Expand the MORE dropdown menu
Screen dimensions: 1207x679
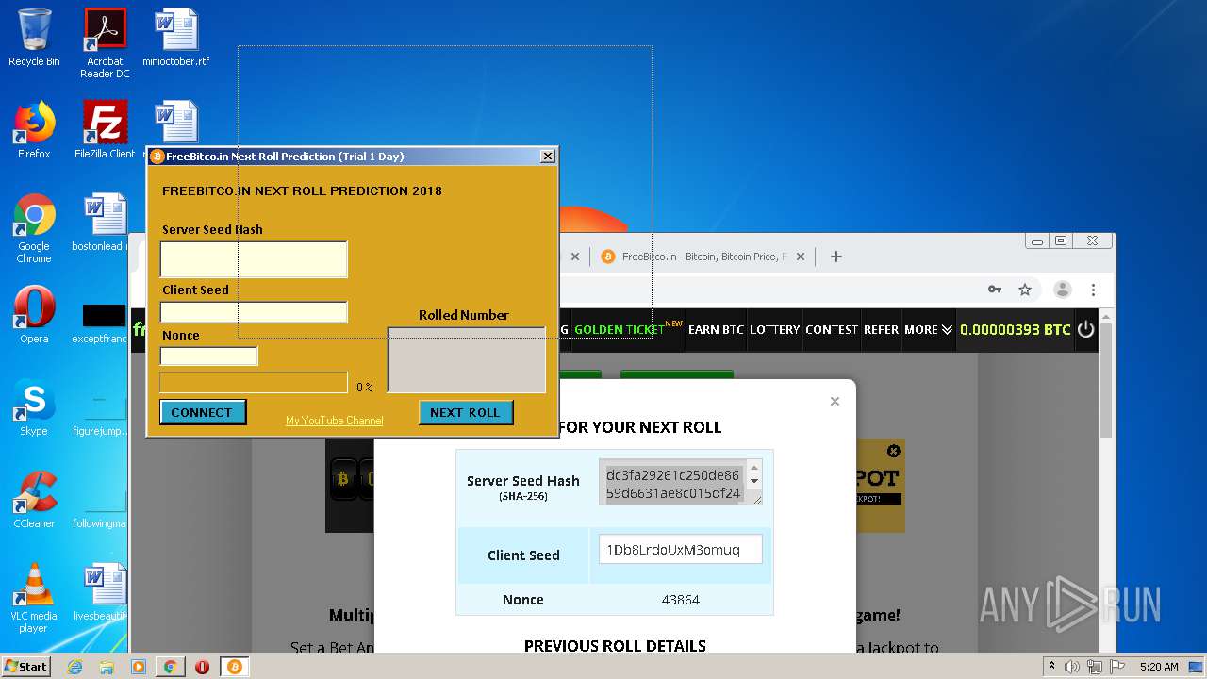(929, 329)
